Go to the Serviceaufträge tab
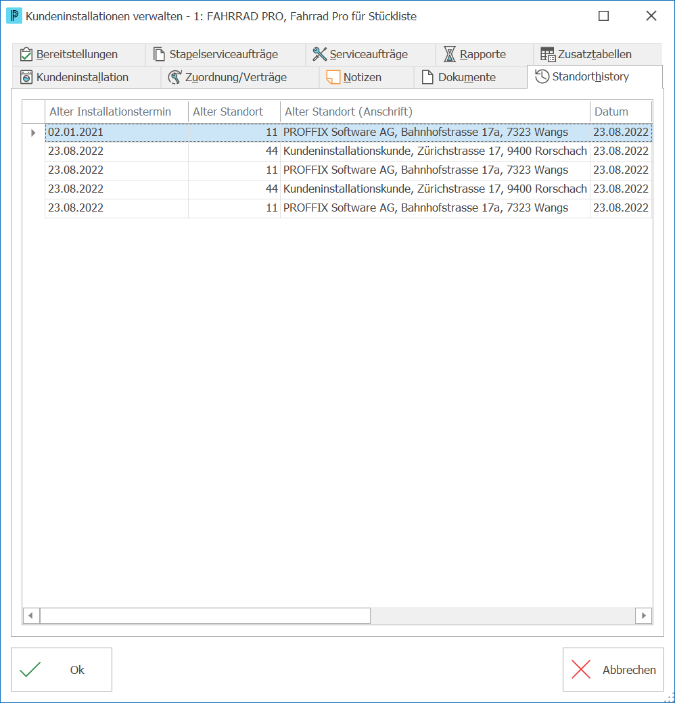The height and width of the screenshot is (703, 675). click(371, 54)
